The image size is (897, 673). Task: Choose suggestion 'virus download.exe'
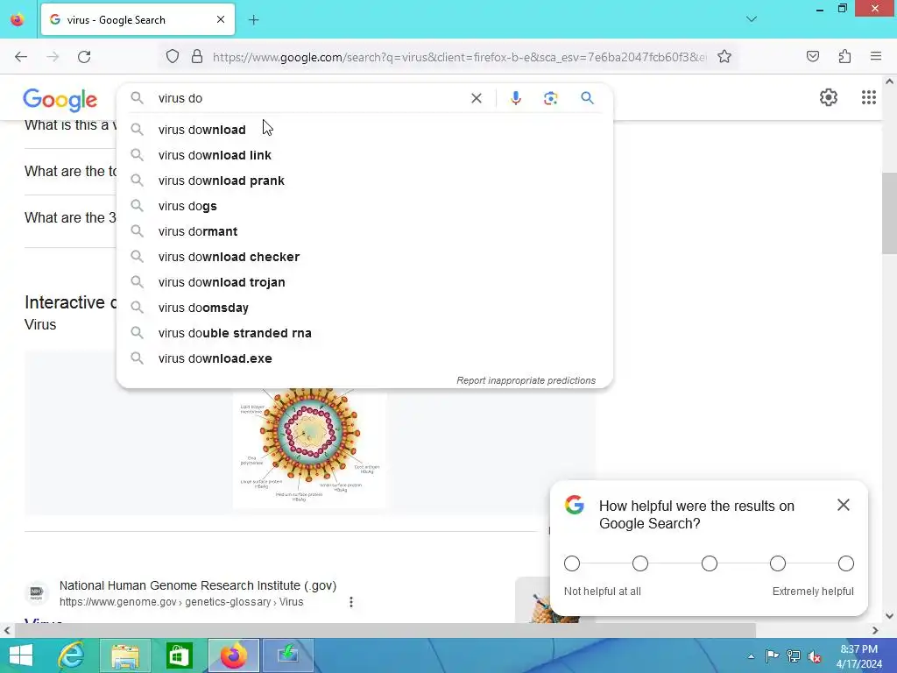pyautogui.click(x=364, y=358)
